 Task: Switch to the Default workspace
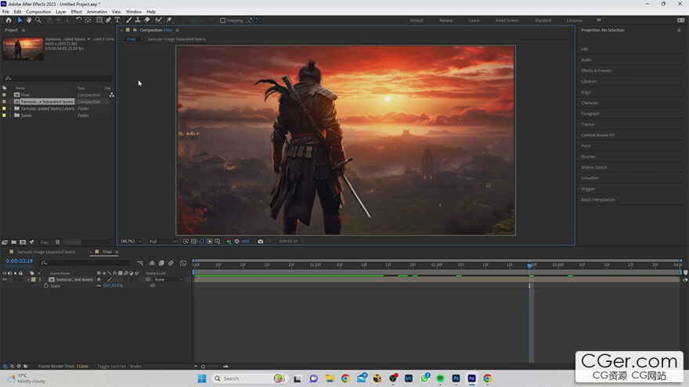tap(416, 20)
